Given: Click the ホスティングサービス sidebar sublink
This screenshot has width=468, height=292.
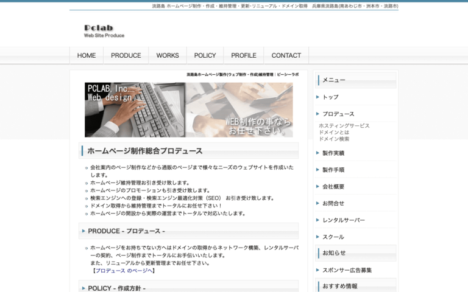Looking at the screenshot, I should point(344,126).
